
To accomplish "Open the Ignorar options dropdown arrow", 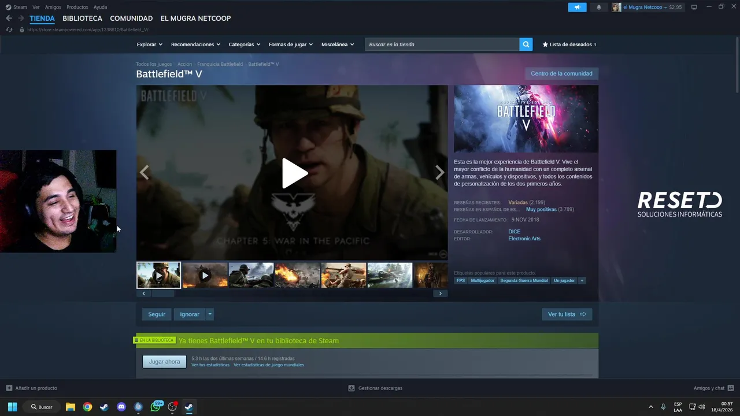I will point(210,314).
